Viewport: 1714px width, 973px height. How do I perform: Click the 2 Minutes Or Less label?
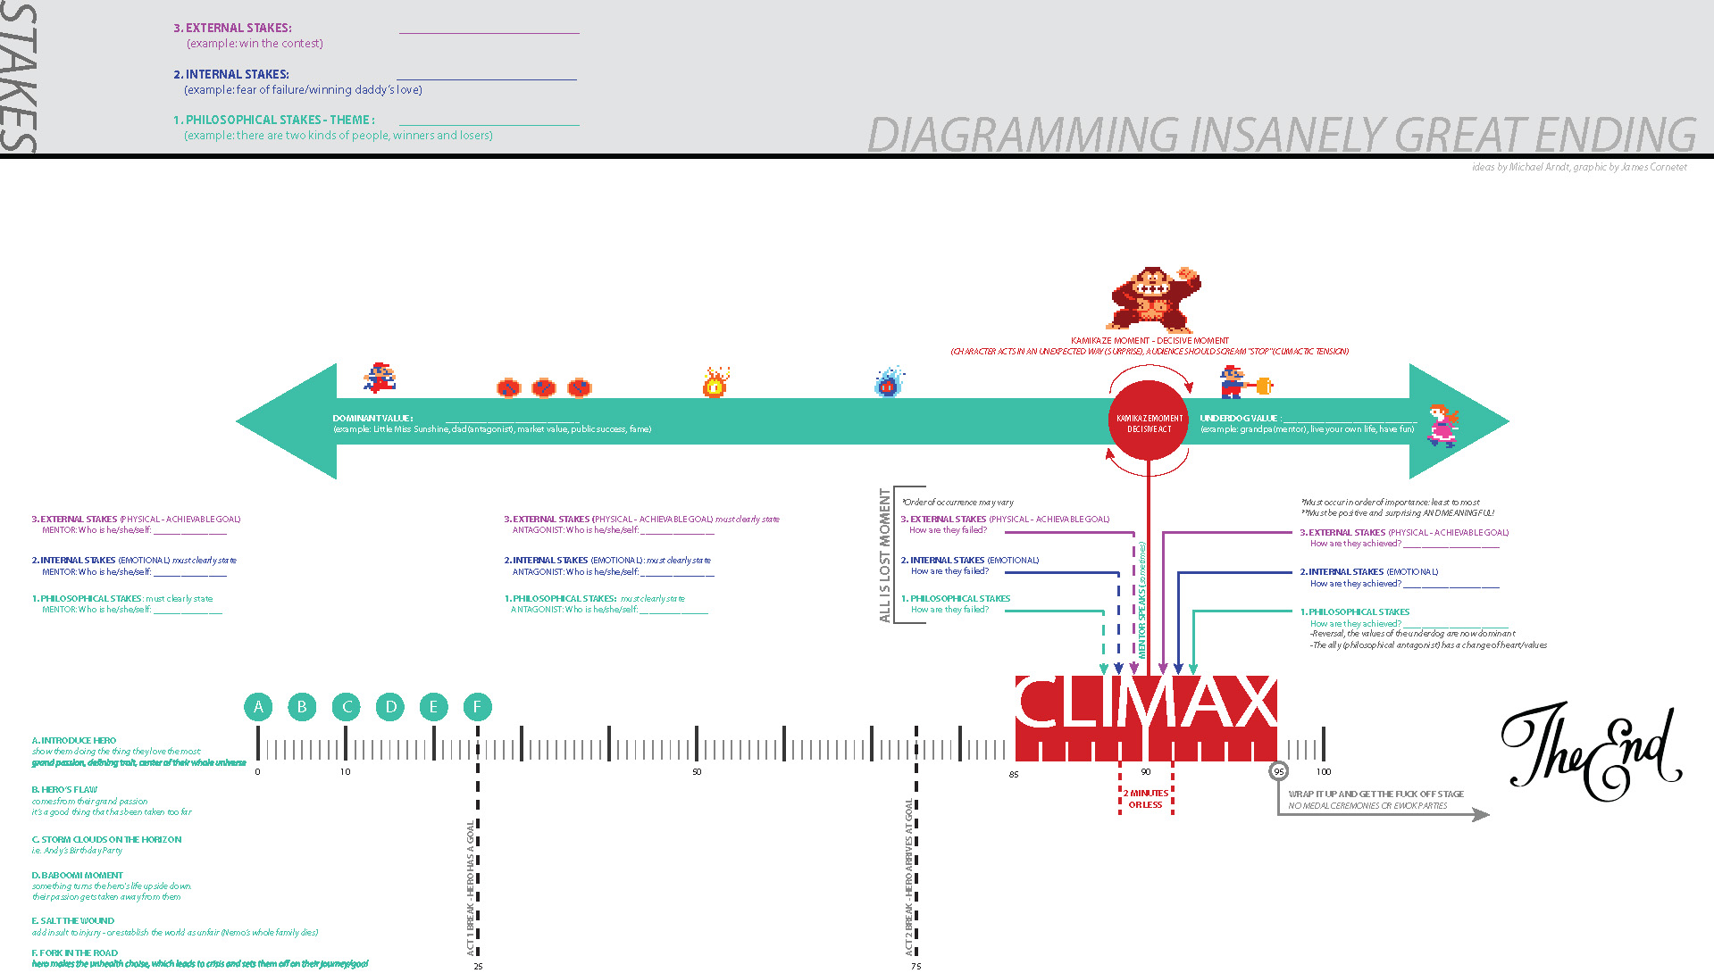click(1146, 799)
